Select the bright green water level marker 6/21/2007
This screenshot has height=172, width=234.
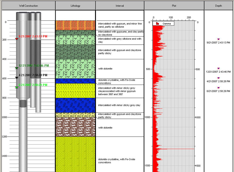pos(17,88)
